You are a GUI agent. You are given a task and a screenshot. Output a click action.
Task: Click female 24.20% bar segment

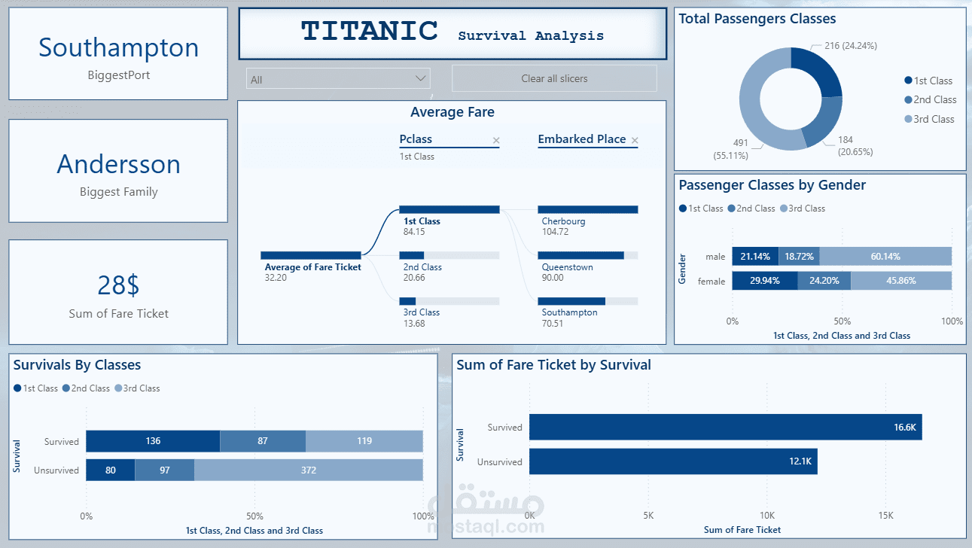pyautogui.click(x=824, y=281)
